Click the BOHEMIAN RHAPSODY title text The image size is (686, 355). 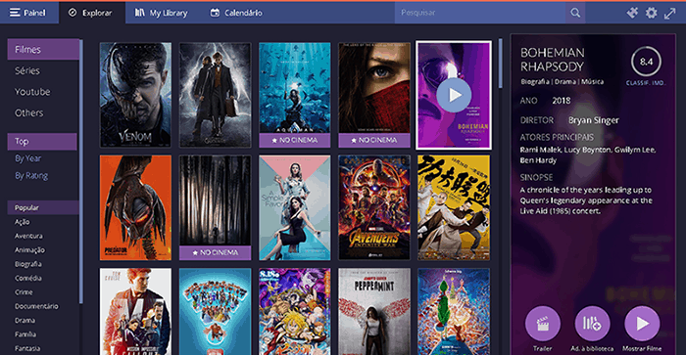[x=552, y=60]
